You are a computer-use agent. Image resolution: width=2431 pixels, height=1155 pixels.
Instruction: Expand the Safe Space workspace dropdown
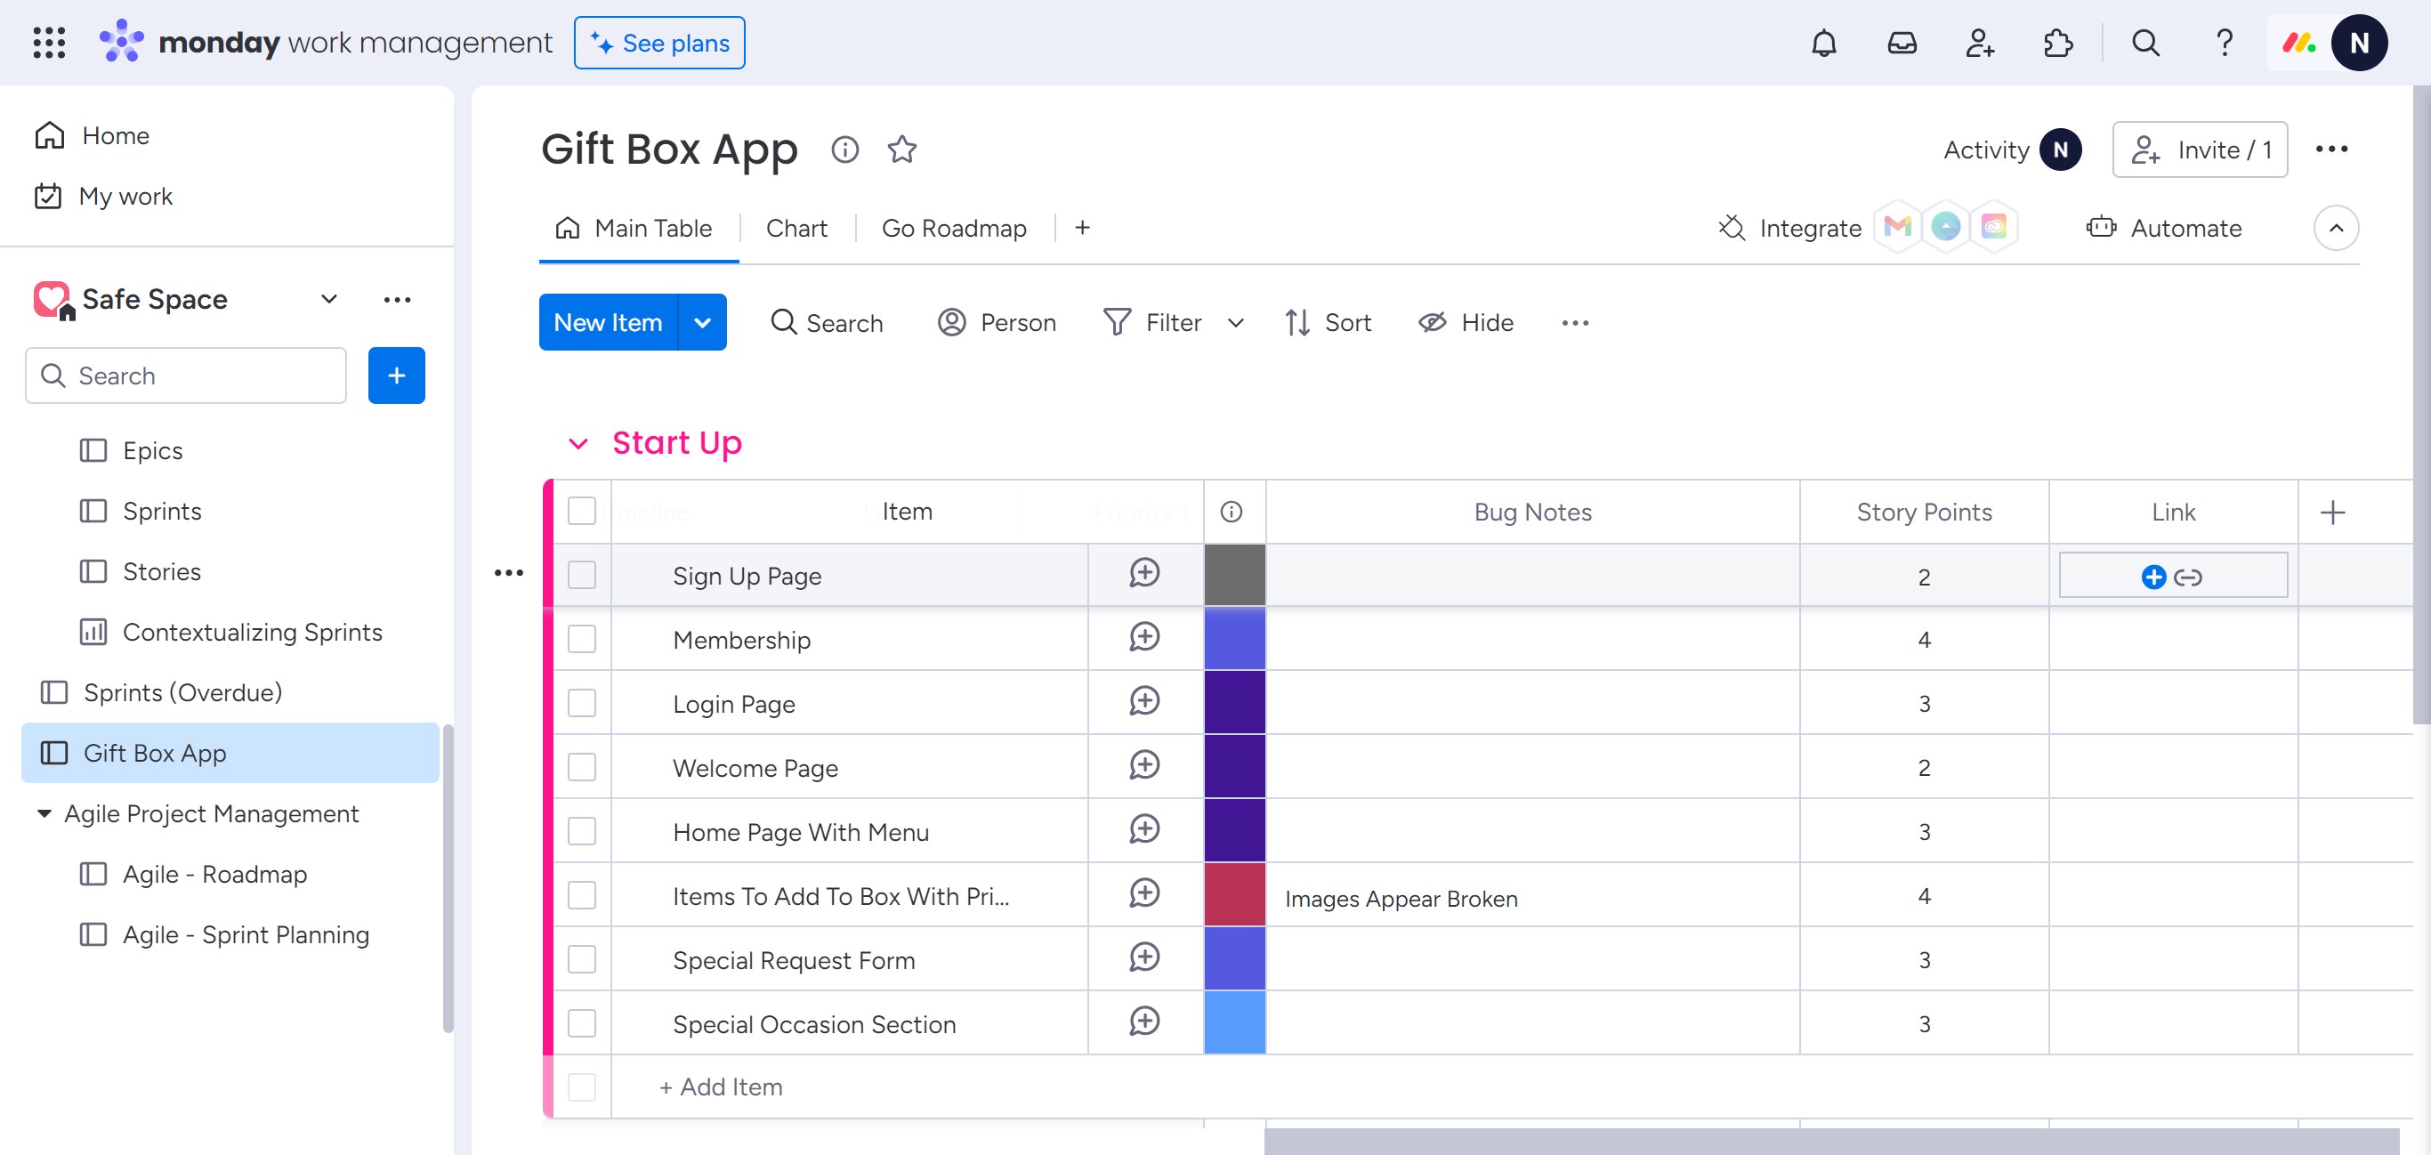pos(328,299)
